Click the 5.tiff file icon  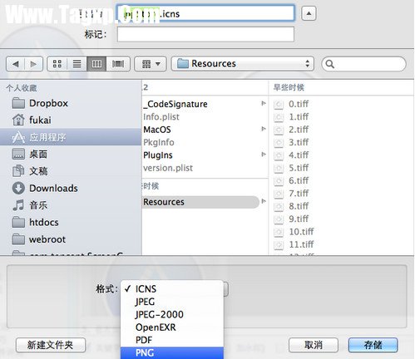279,168
